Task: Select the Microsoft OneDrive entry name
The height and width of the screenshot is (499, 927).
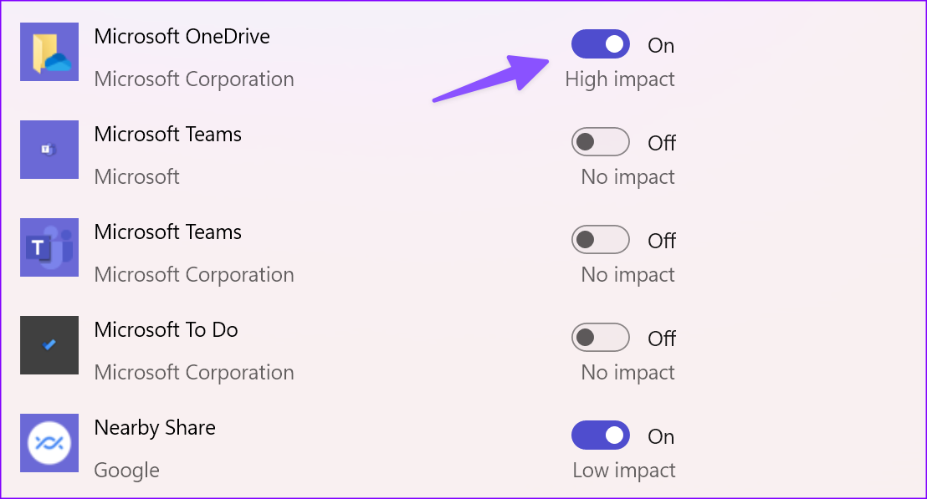Action: click(182, 36)
